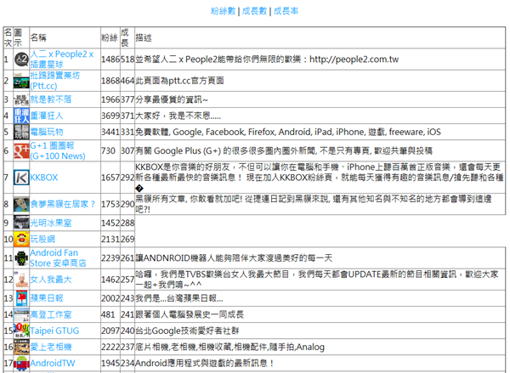Open G+1 圈圈報 (G+100 News) link
The image size is (510, 373).
[x=58, y=151]
